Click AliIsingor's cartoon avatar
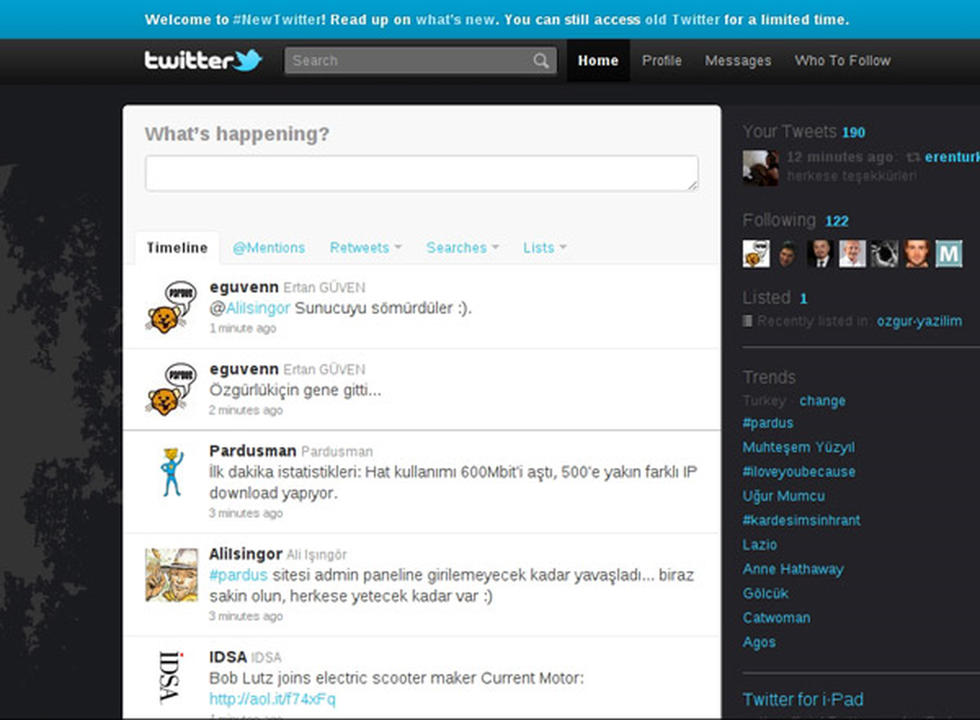 [171, 575]
